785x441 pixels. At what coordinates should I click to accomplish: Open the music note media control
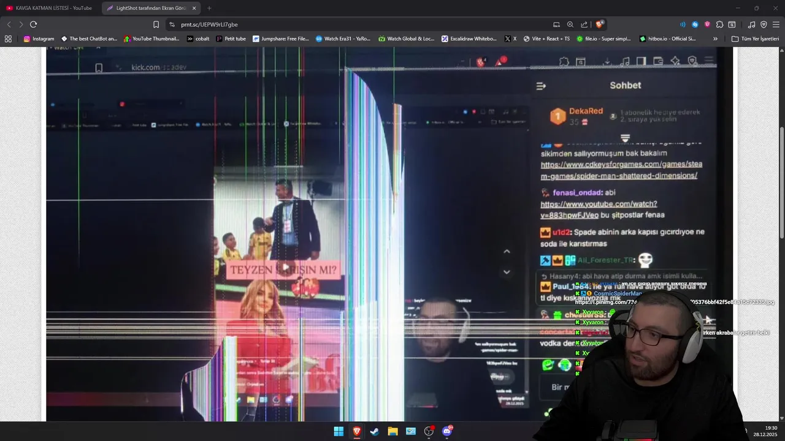coord(751,24)
